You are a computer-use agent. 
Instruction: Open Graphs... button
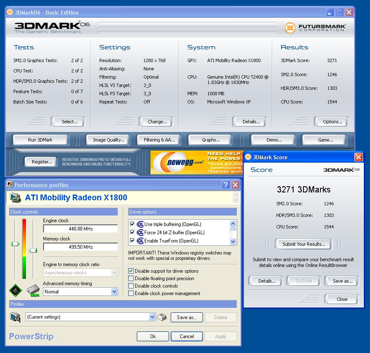click(x=210, y=140)
